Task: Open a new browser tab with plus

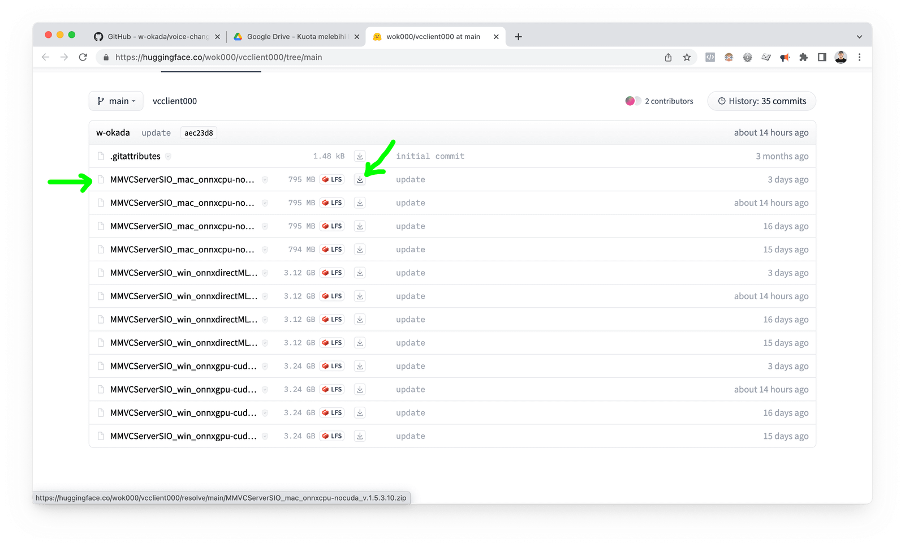Action: [518, 37]
